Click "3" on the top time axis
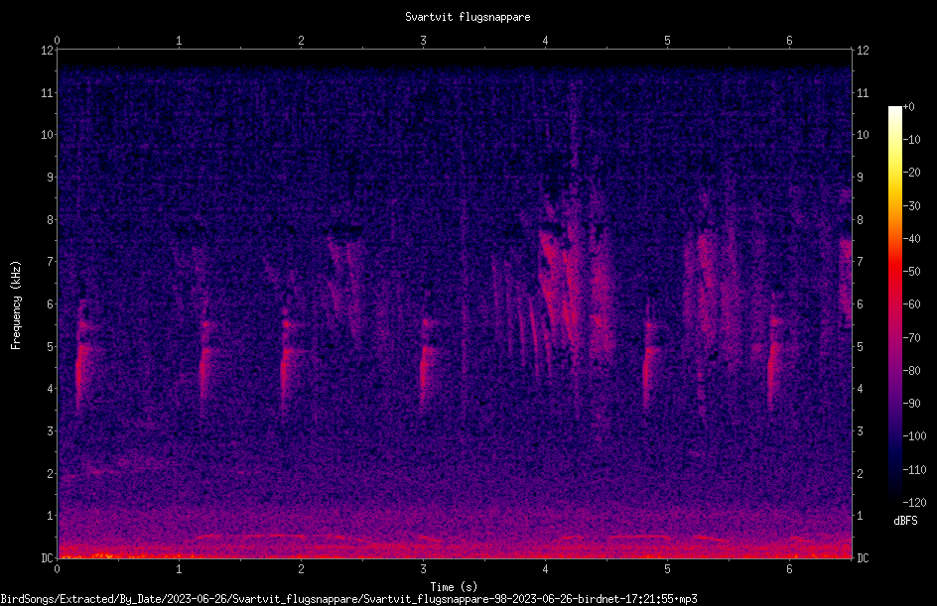 coord(423,41)
